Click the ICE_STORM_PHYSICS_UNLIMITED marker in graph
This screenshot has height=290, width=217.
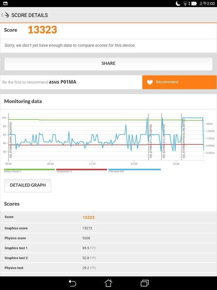point(184,139)
